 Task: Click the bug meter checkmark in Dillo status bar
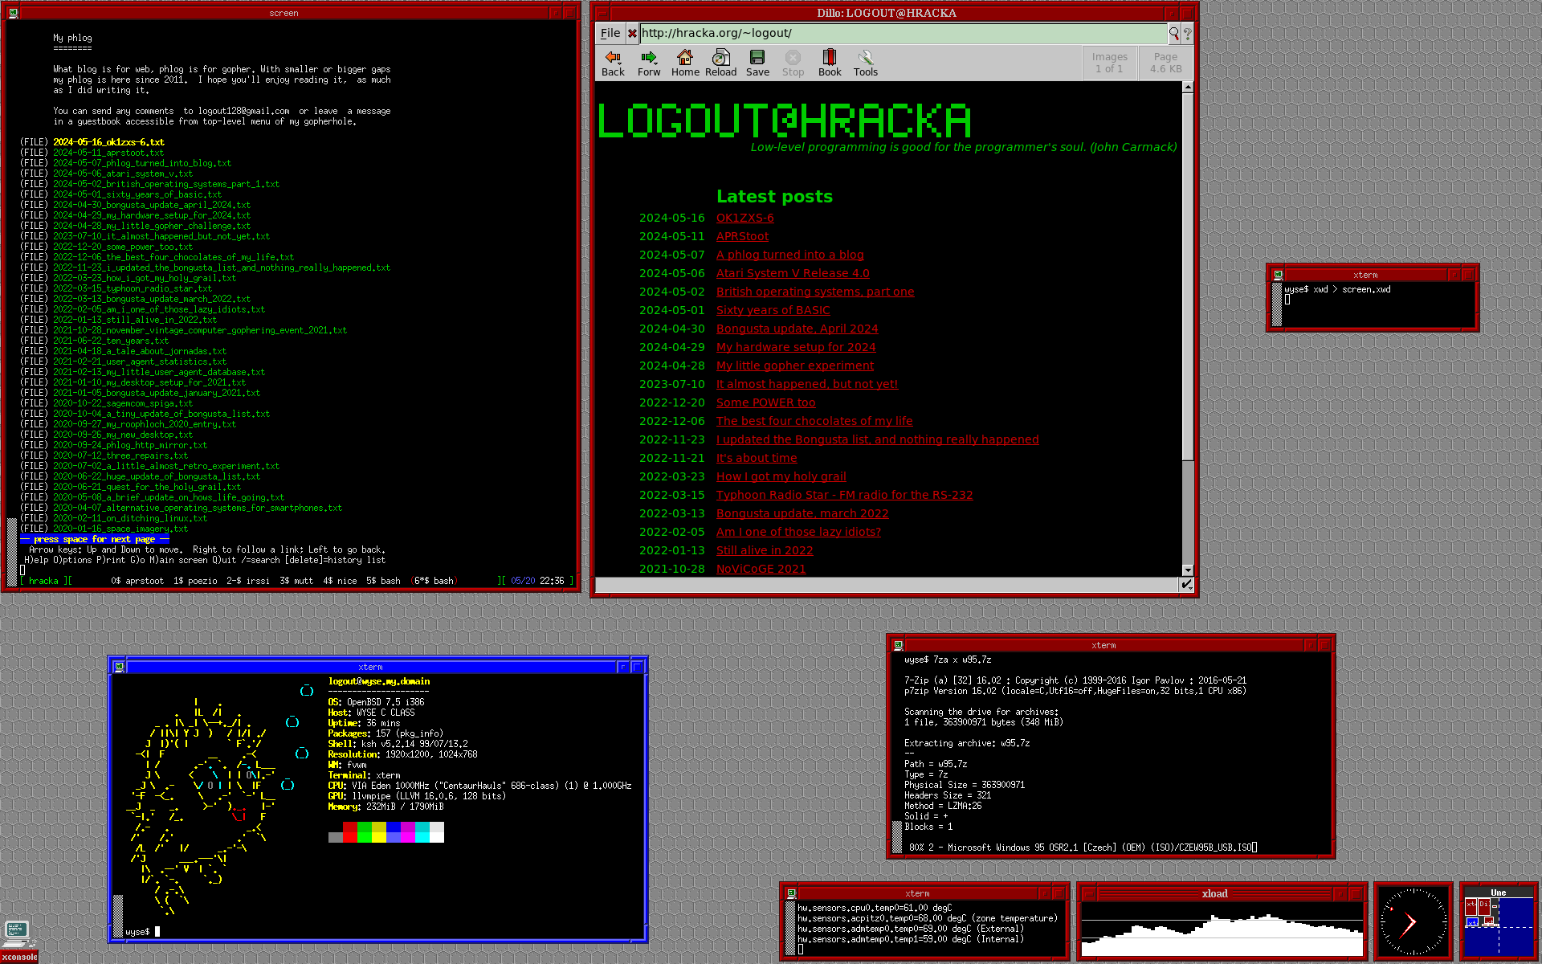click(1186, 585)
